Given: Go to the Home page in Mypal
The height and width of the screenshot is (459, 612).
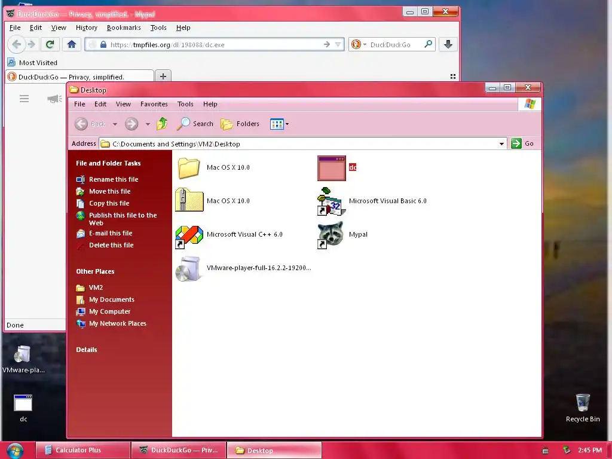Looking at the screenshot, I should click(72, 44).
